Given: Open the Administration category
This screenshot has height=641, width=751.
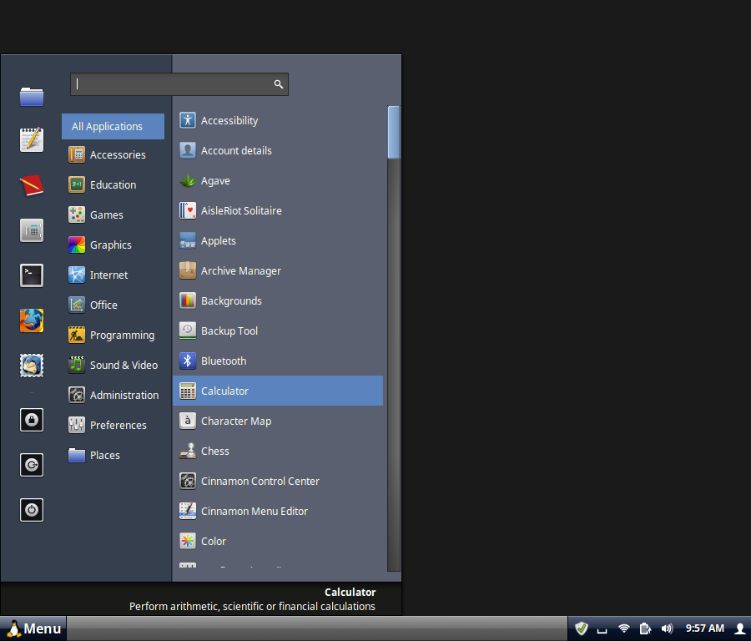Looking at the screenshot, I should tap(113, 395).
